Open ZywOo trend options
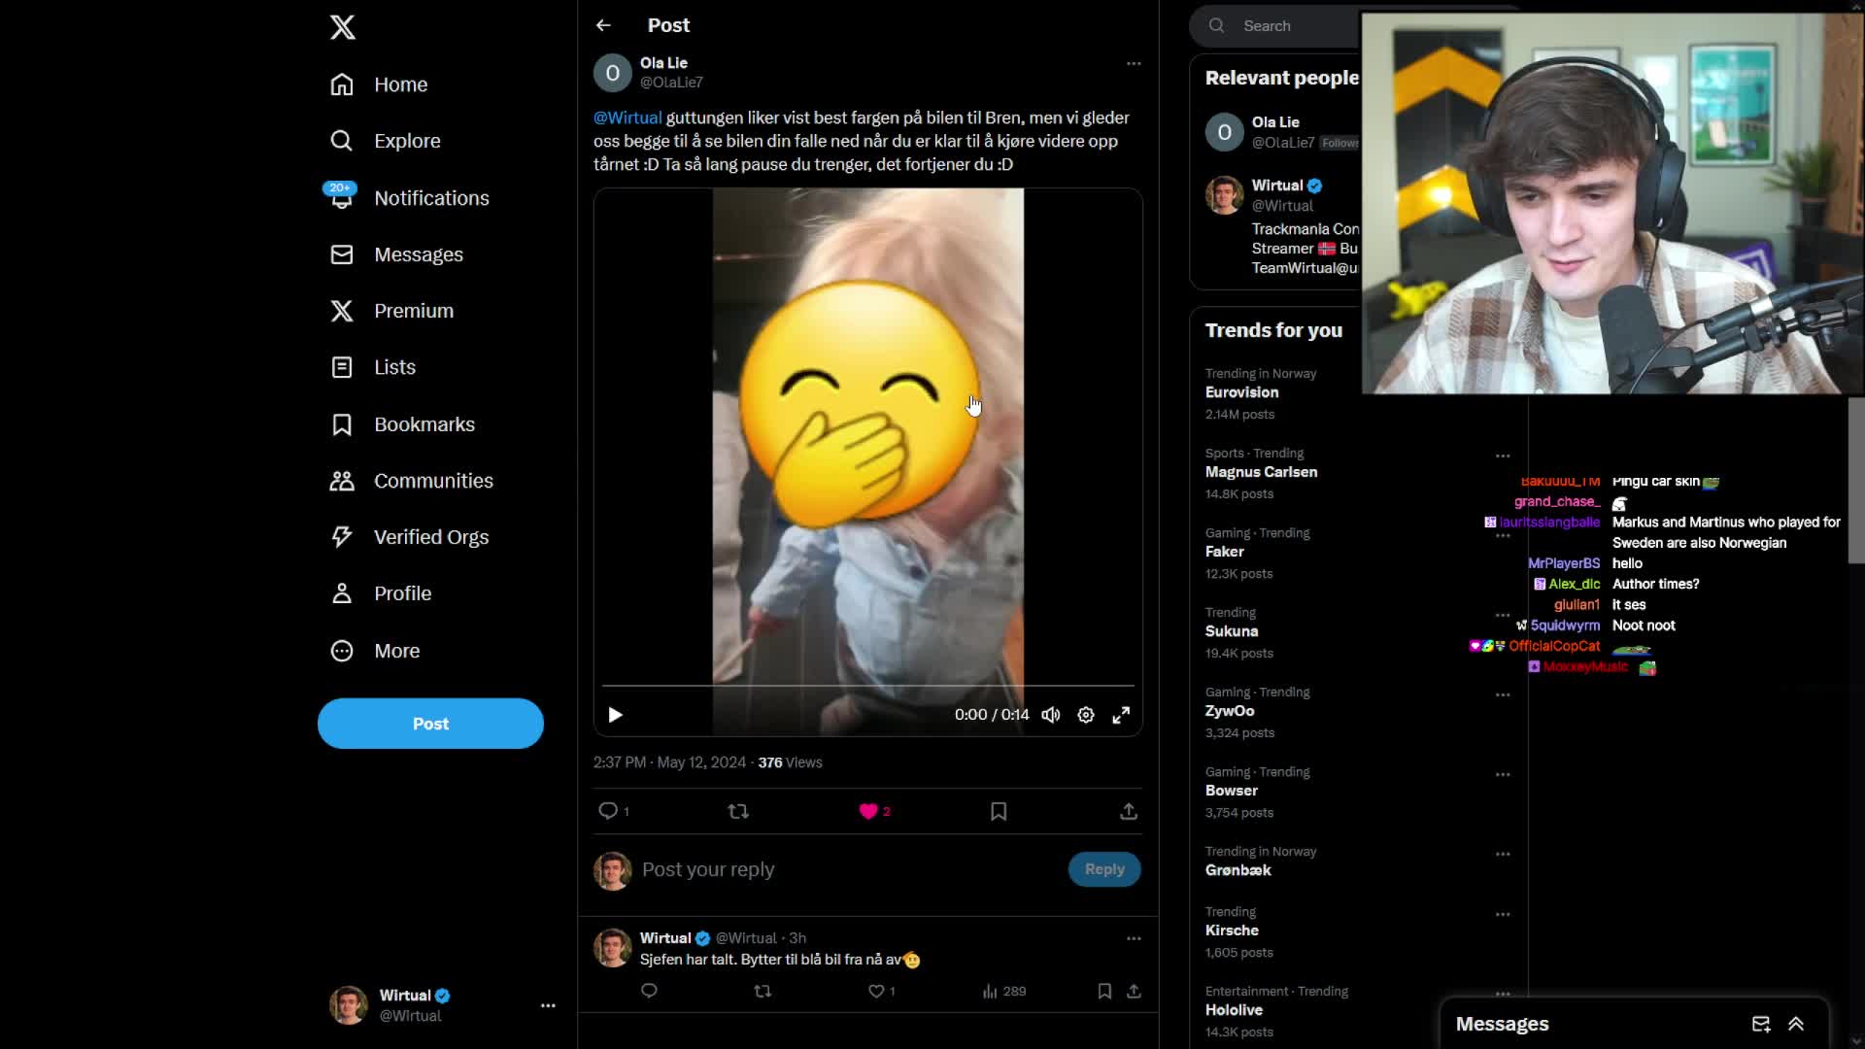Viewport: 1865px width, 1049px height. pyautogui.click(x=1503, y=694)
